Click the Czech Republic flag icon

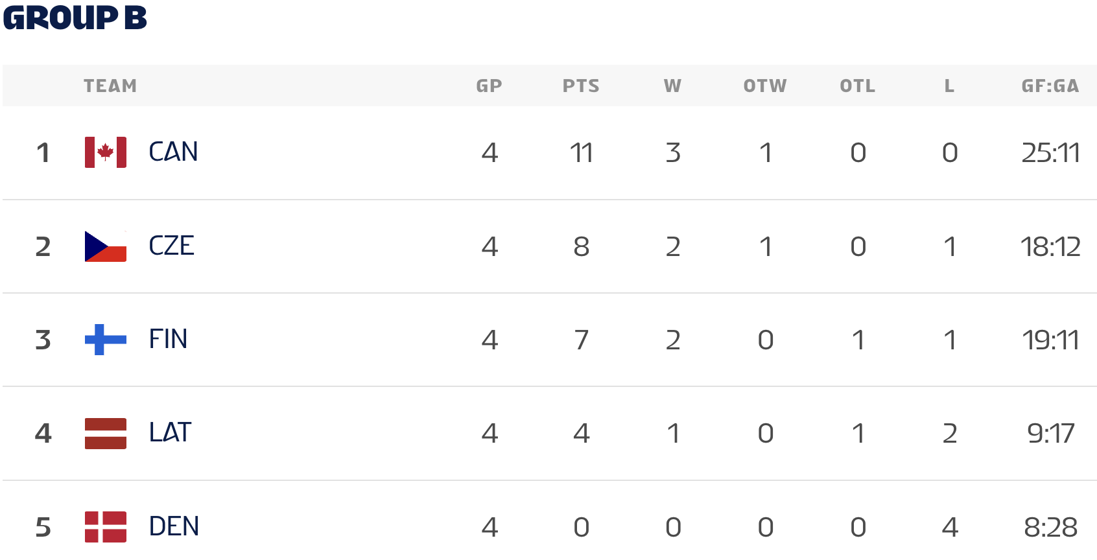tap(106, 246)
